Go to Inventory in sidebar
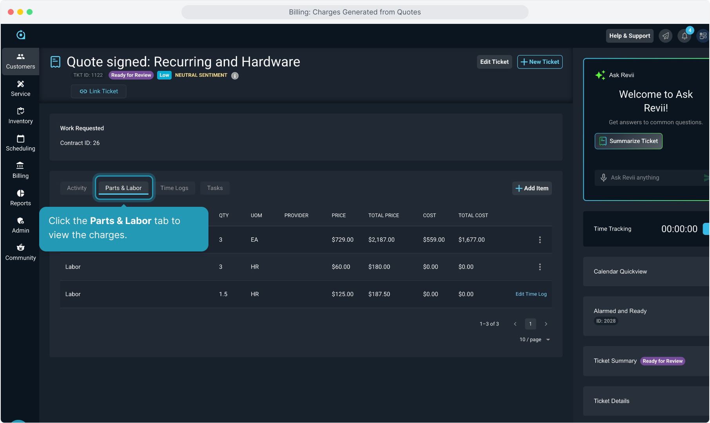 click(20, 116)
